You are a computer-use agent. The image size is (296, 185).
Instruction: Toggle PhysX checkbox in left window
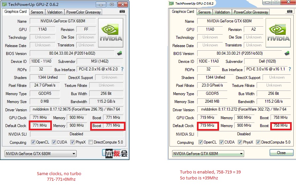coord(72,142)
